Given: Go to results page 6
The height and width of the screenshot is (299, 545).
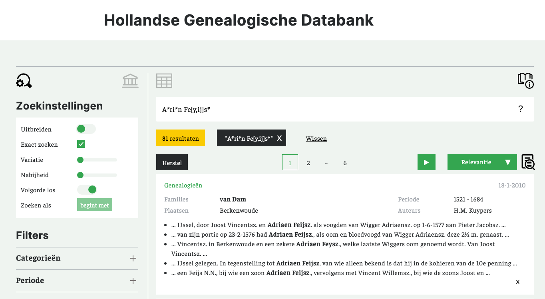Looking at the screenshot, I should coord(345,163).
